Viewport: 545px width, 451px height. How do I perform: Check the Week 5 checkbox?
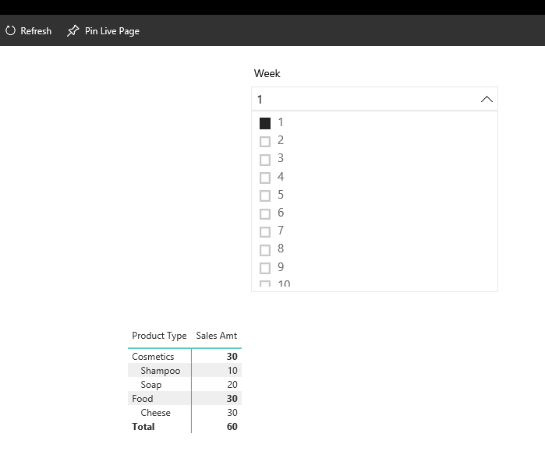pos(265,196)
